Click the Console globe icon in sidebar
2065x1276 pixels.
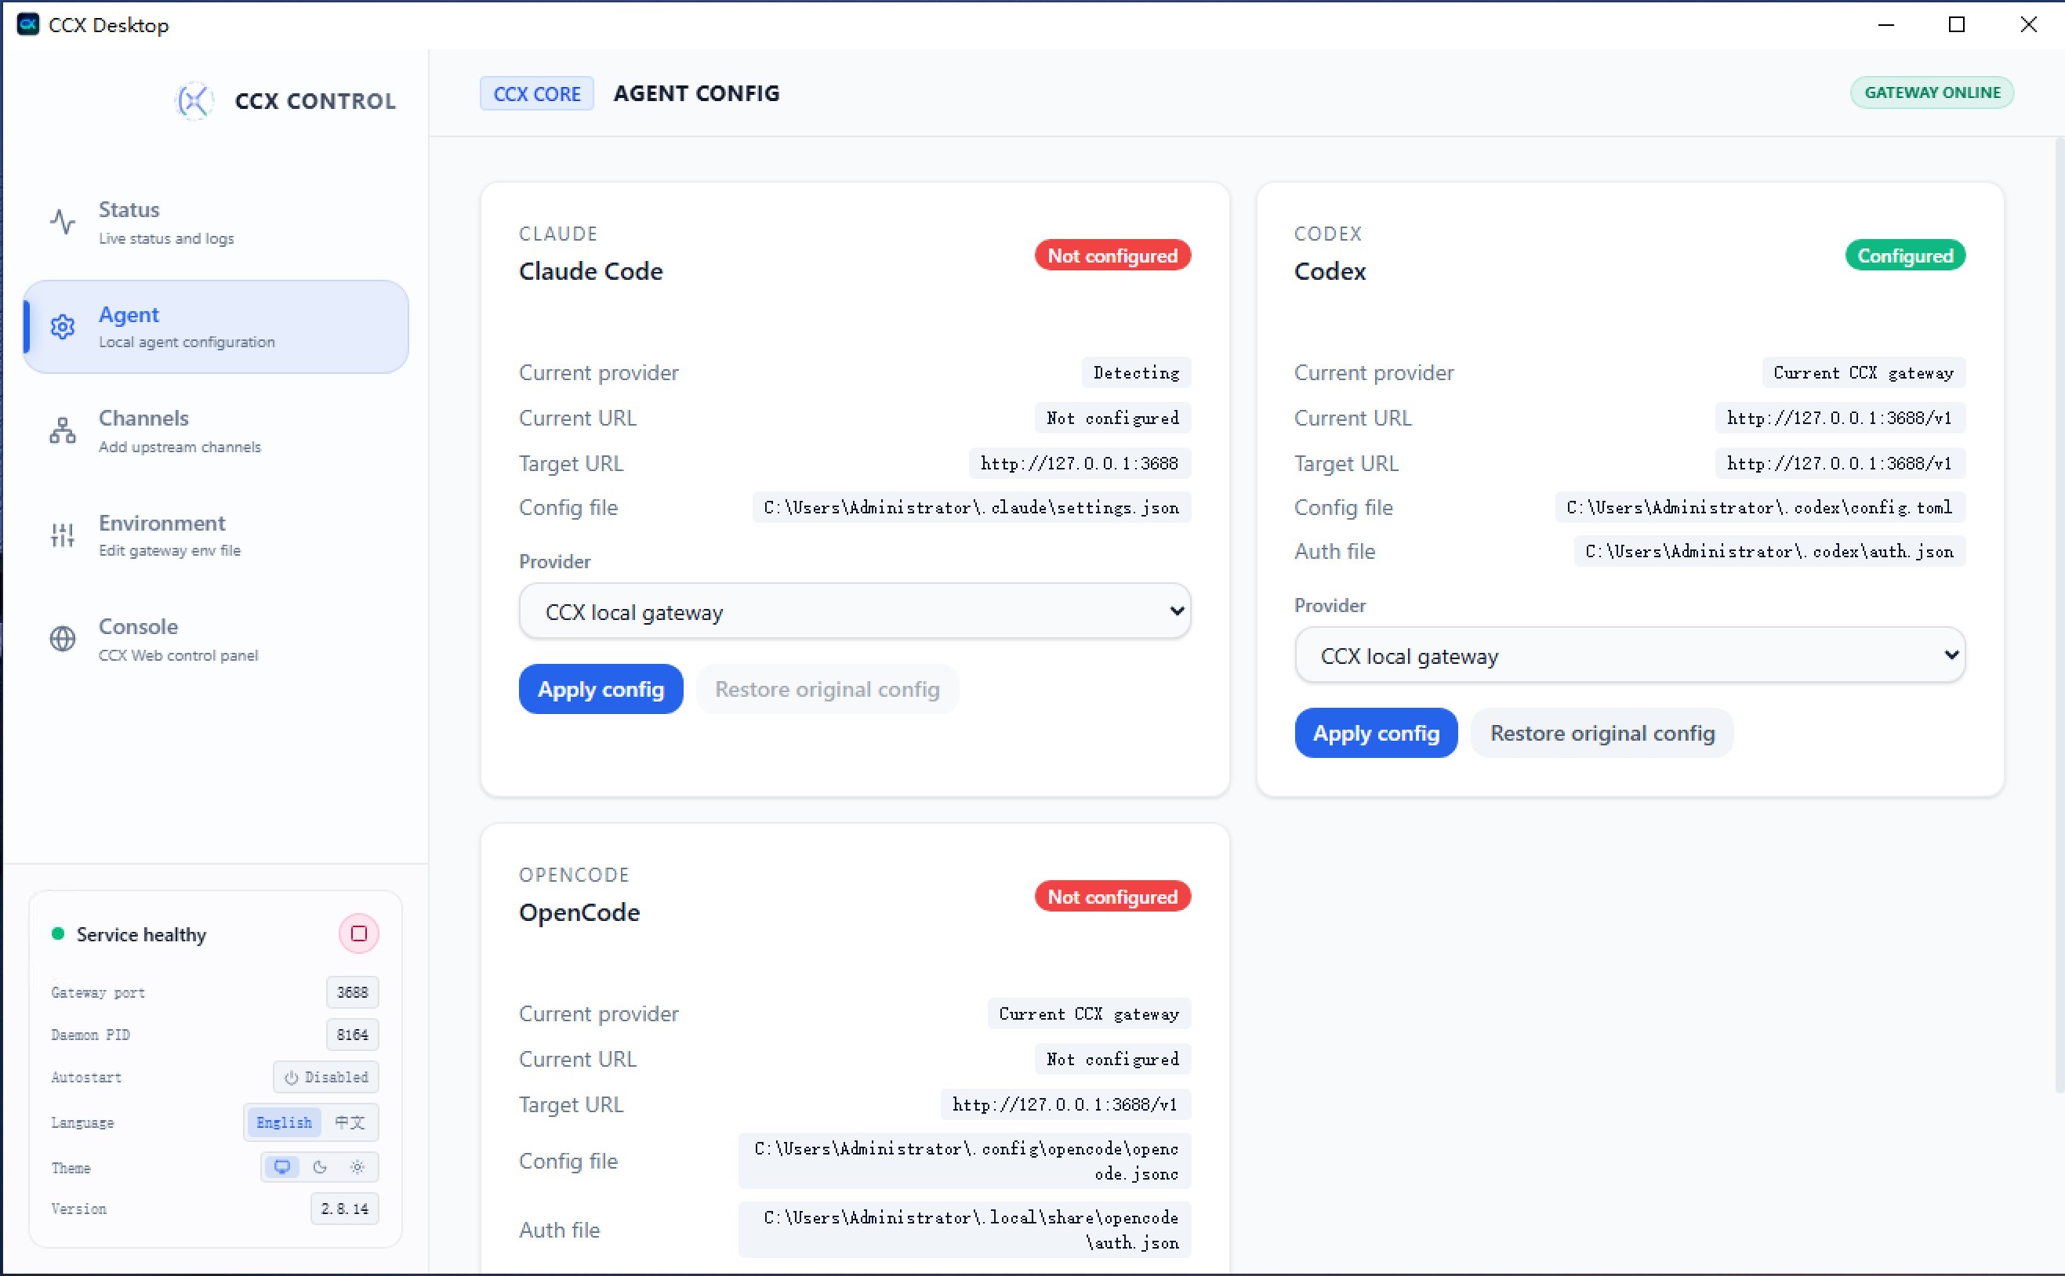(63, 639)
